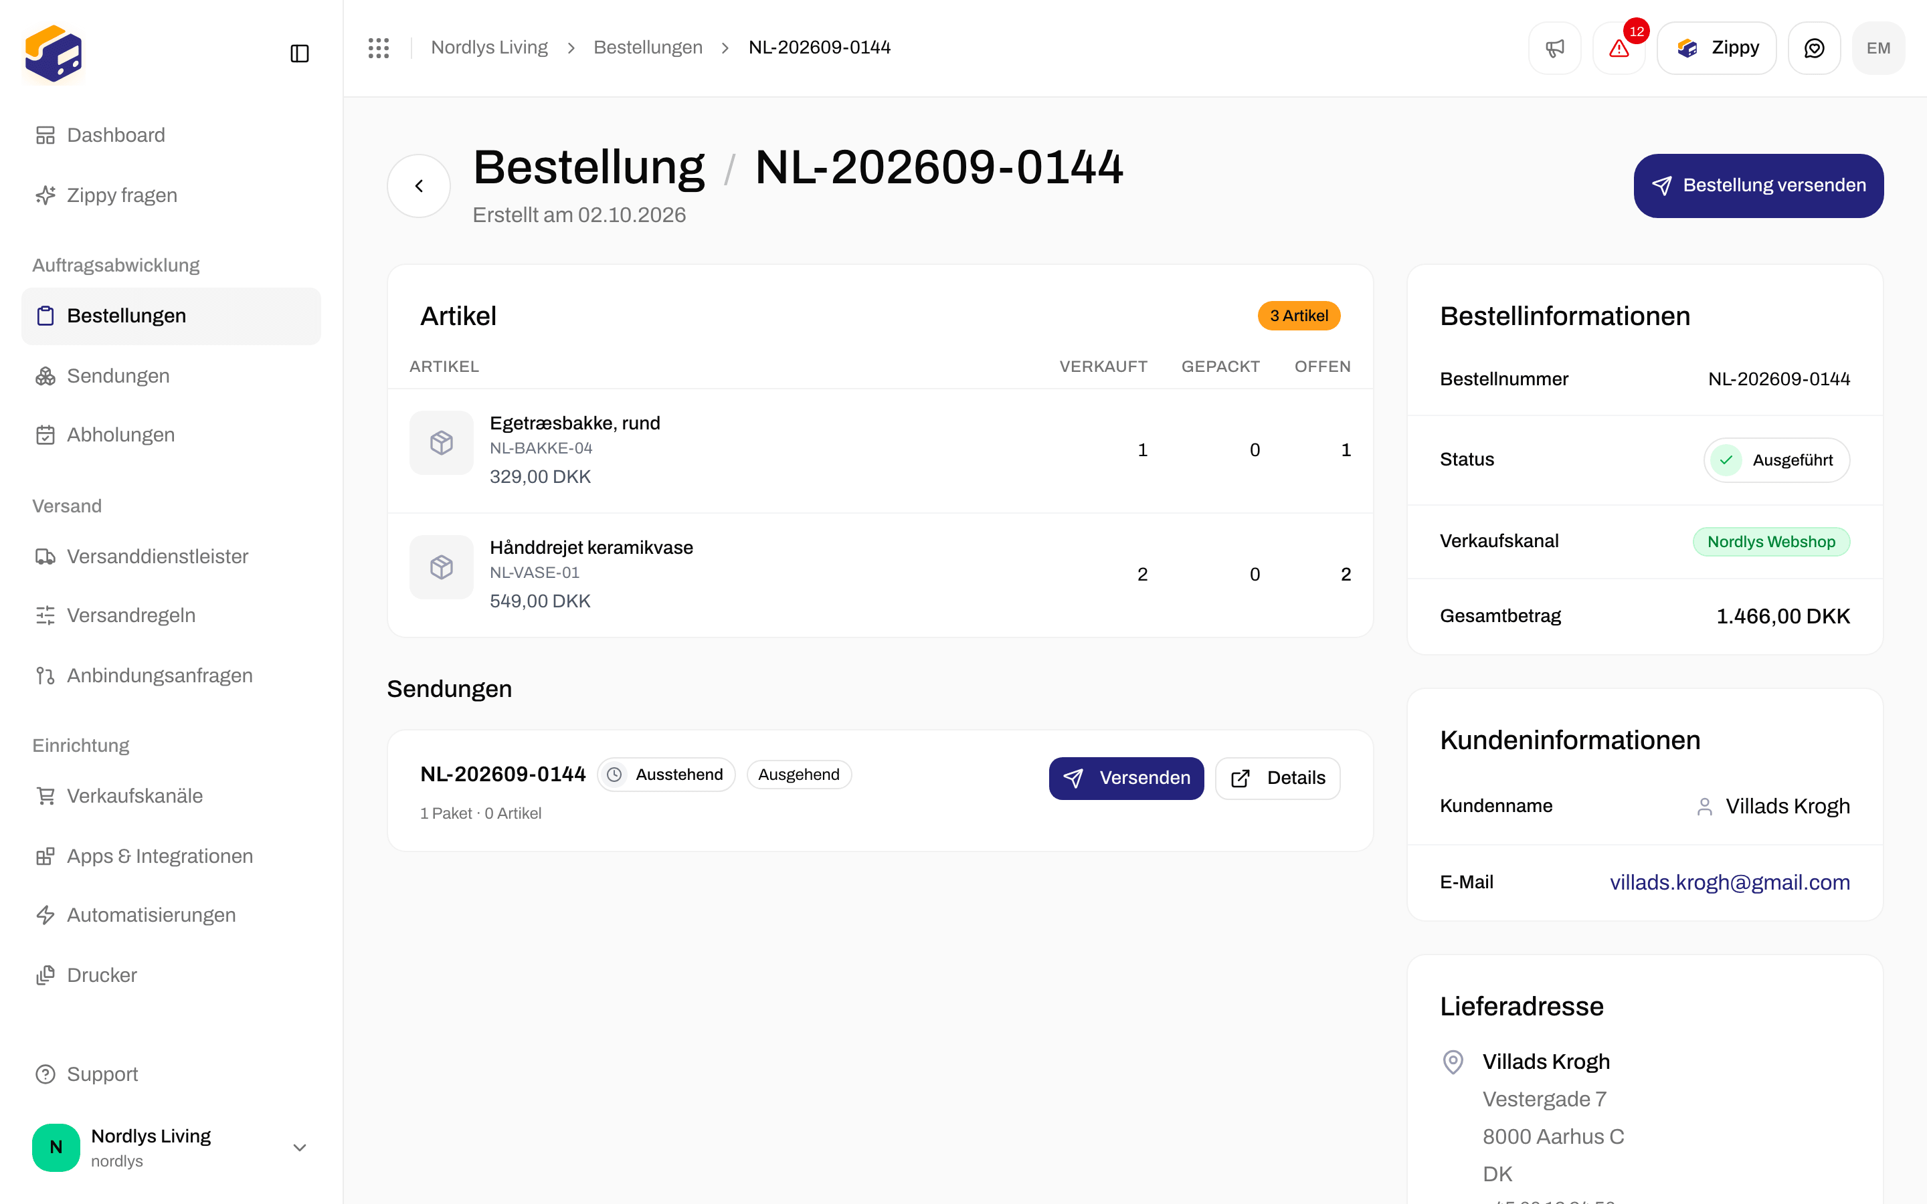Viewport: 1927px width, 1204px height.
Task: Open EM user profile avatar
Action: click(1878, 47)
